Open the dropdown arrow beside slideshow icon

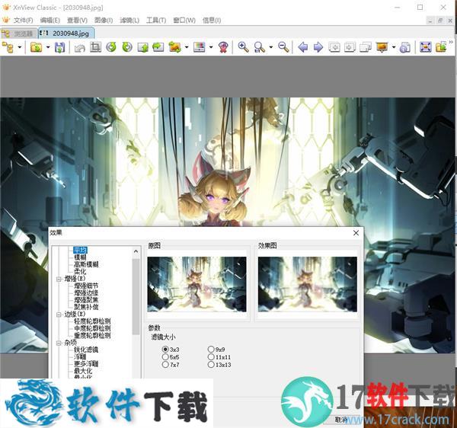394,47
